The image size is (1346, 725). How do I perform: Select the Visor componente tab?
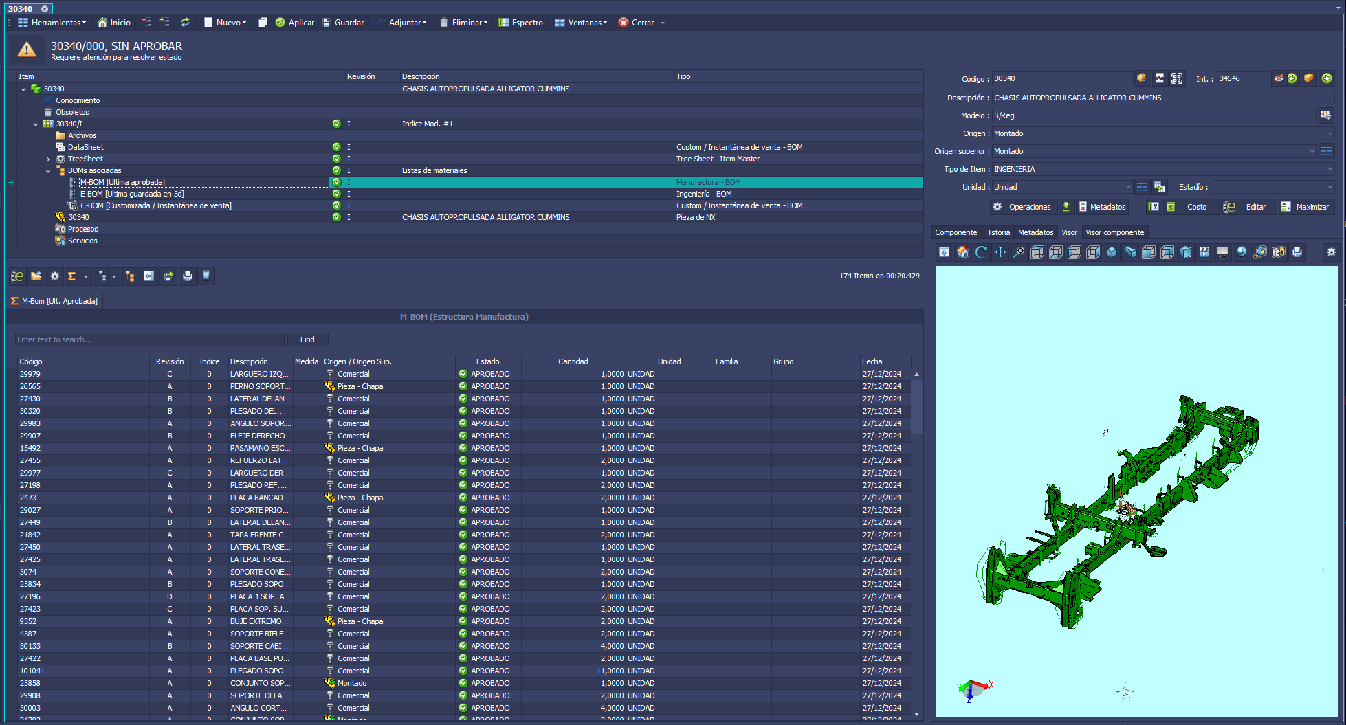1114,232
